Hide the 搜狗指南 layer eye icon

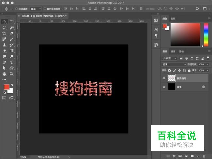[x=164, y=78]
